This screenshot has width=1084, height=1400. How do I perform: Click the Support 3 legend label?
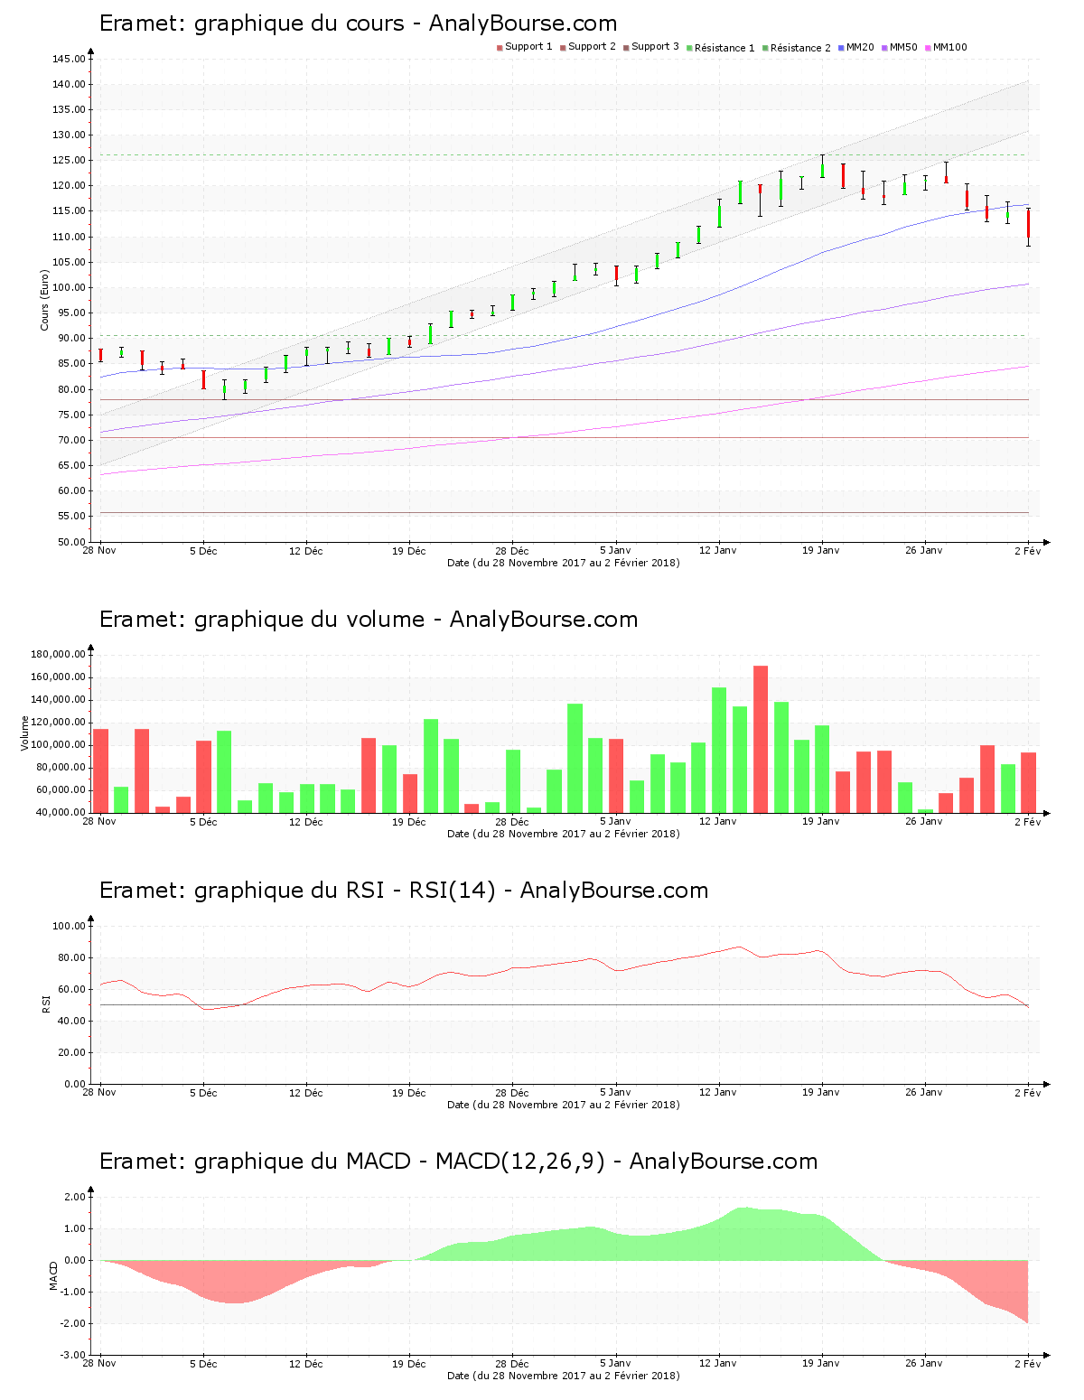pyautogui.click(x=655, y=46)
